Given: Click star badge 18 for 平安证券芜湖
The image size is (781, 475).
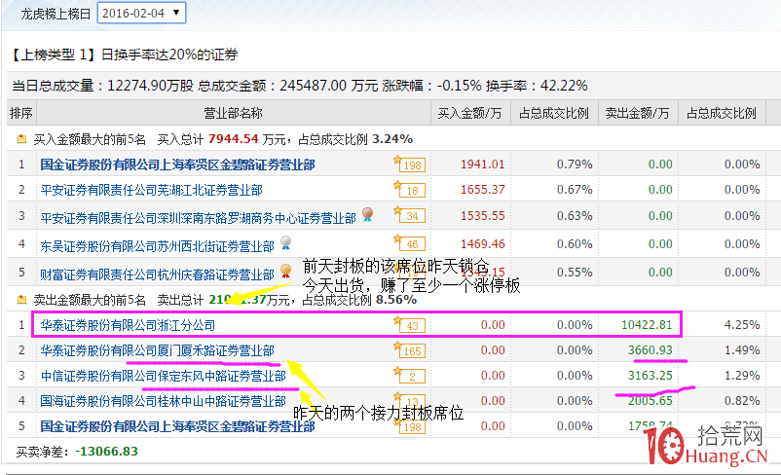Looking at the screenshot, I should pyautogui.click(x=409, y=189).
